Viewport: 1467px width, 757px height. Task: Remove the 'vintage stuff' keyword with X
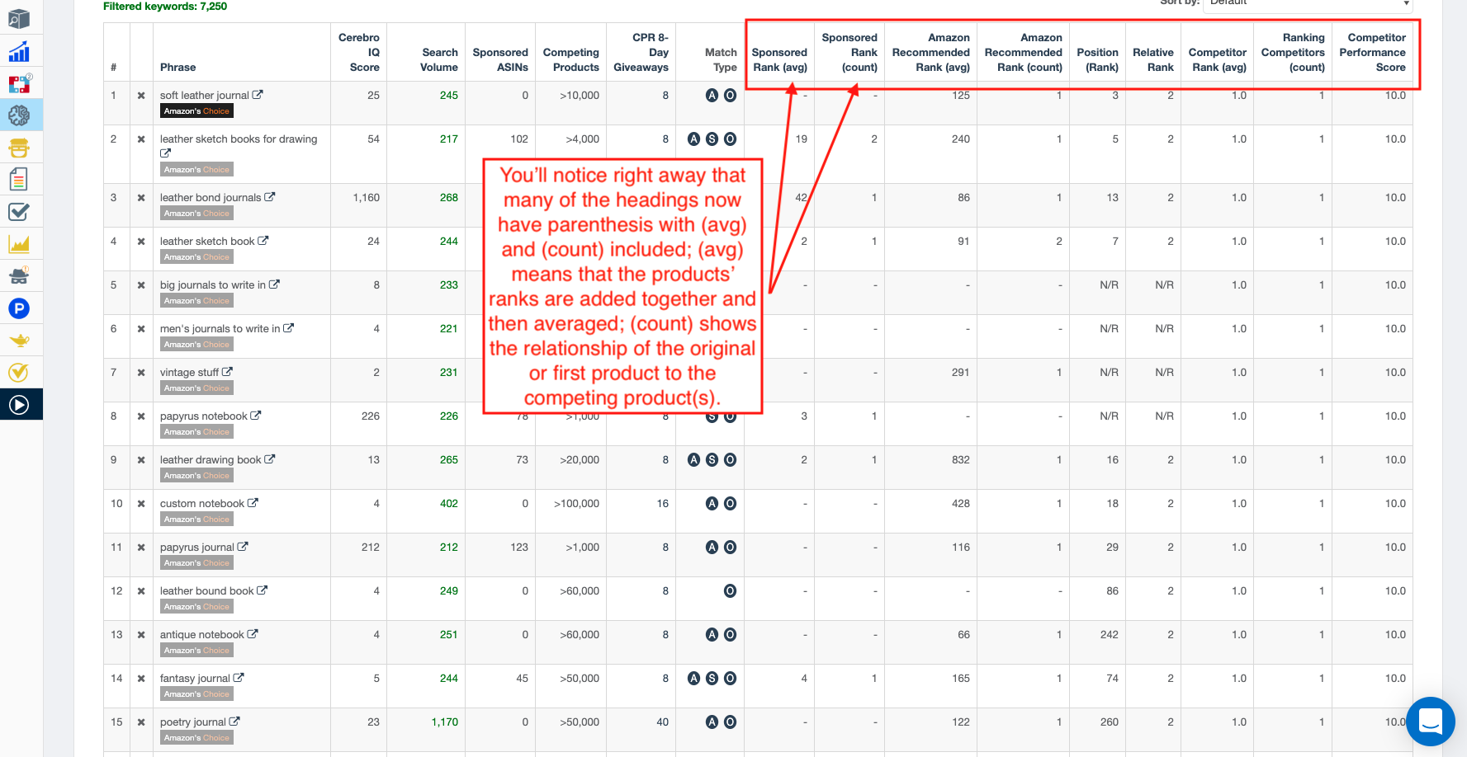click(141, 373)
